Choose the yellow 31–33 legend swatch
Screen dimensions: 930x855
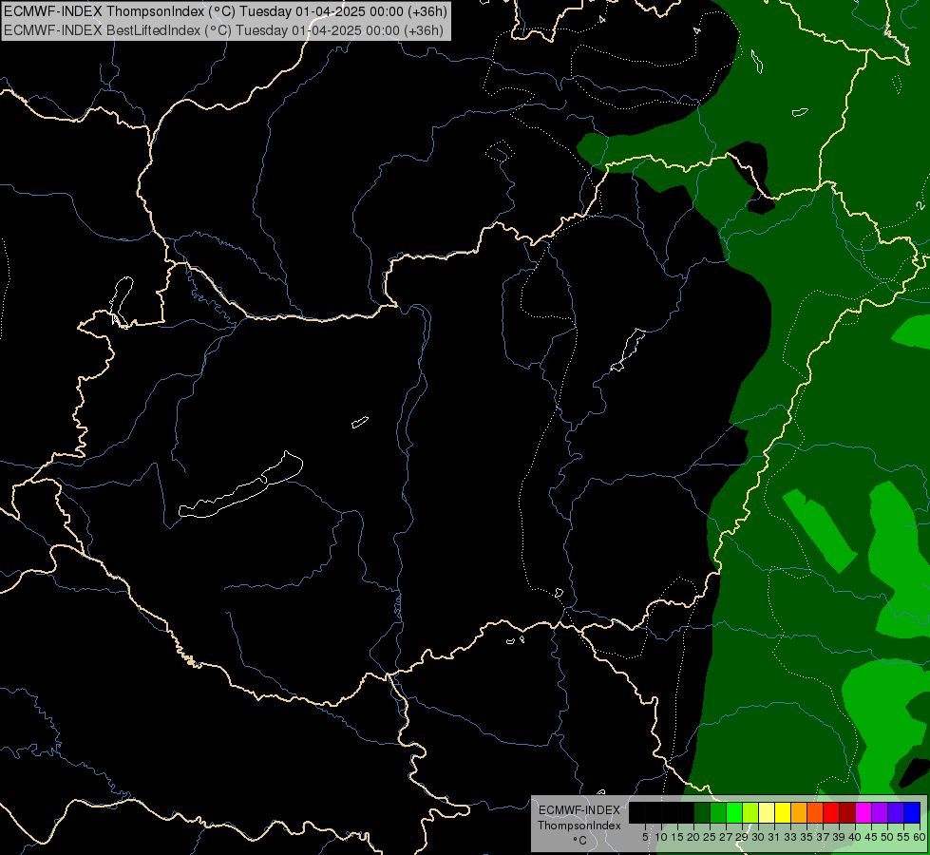[783, 813]
